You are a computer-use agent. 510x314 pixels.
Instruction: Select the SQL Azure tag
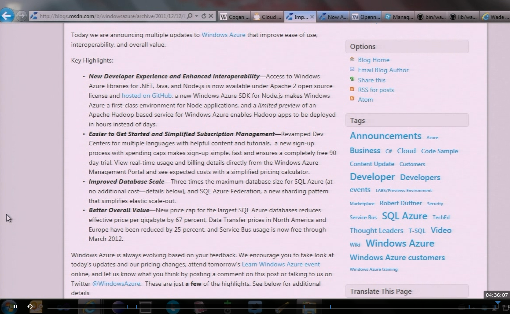point(404,216)
